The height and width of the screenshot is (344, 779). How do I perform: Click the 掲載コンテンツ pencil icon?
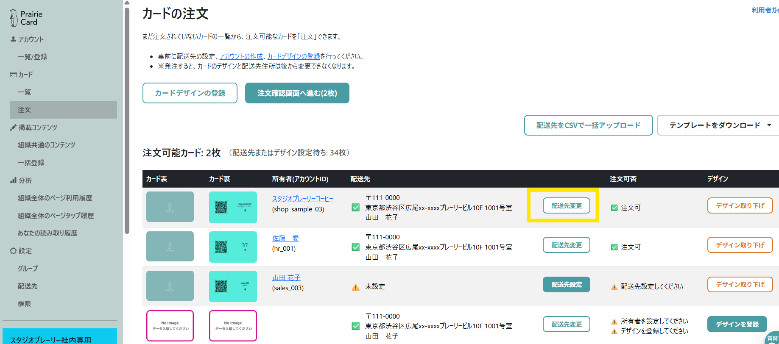click(13, 128)
